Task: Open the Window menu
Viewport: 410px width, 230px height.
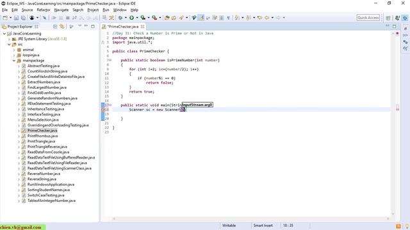Action: click(x=120, y=10)
